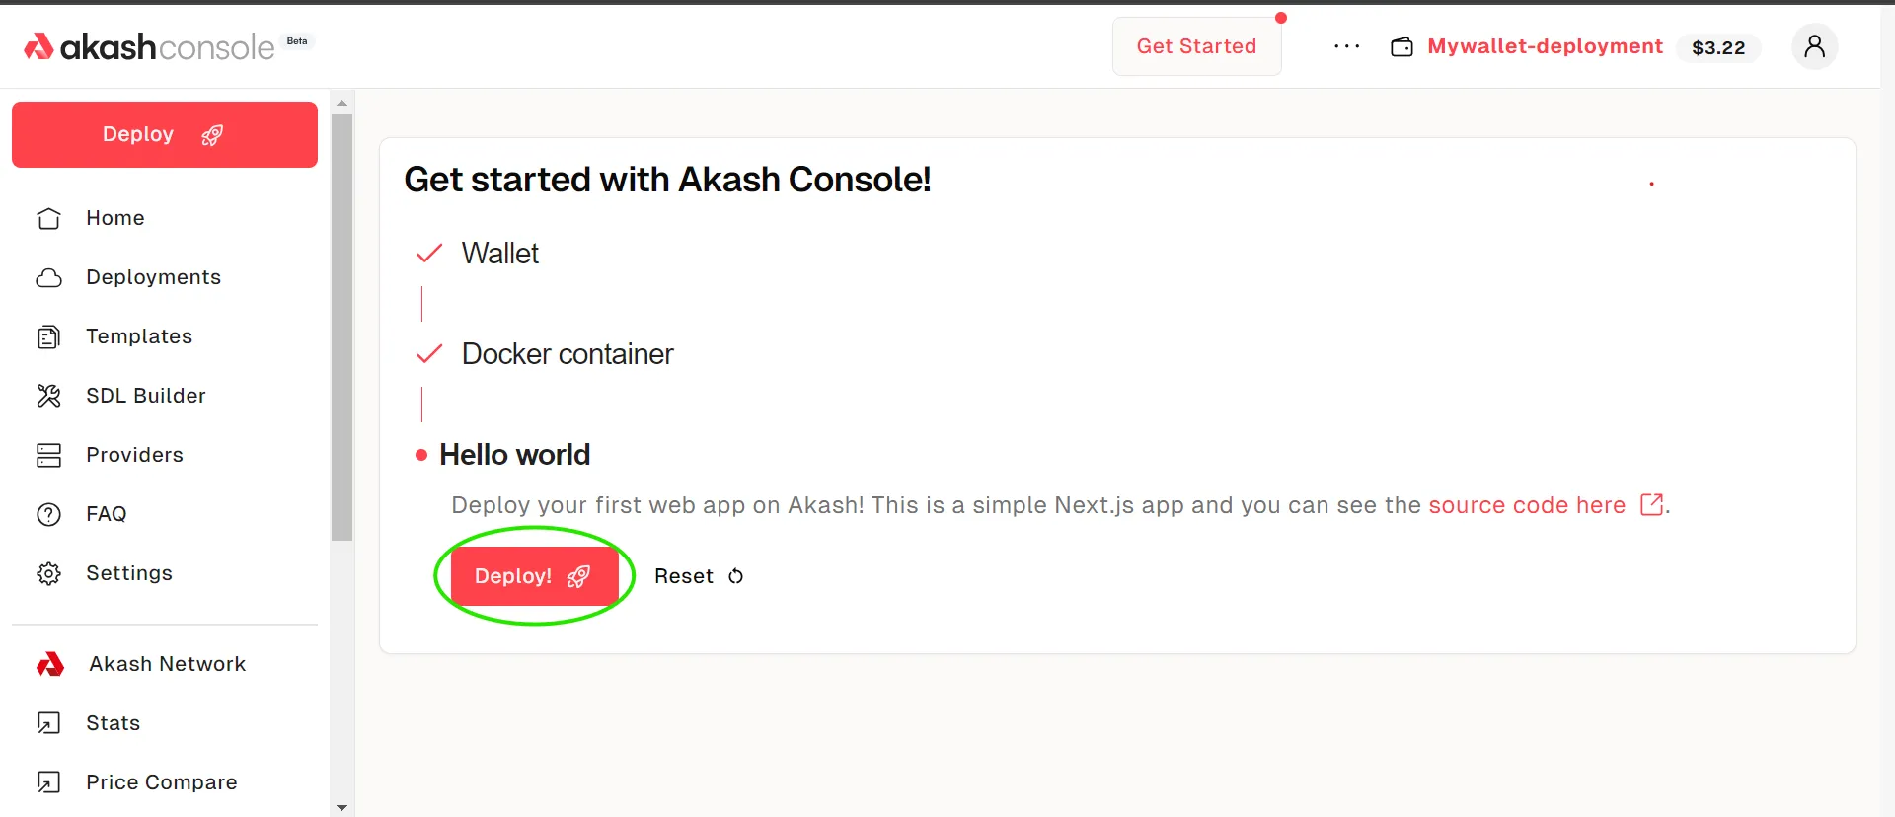Viewport: 1895px width, 817px height.
Task: Open the FAQ page in sidebar
Action: click(x=106, y=514)
